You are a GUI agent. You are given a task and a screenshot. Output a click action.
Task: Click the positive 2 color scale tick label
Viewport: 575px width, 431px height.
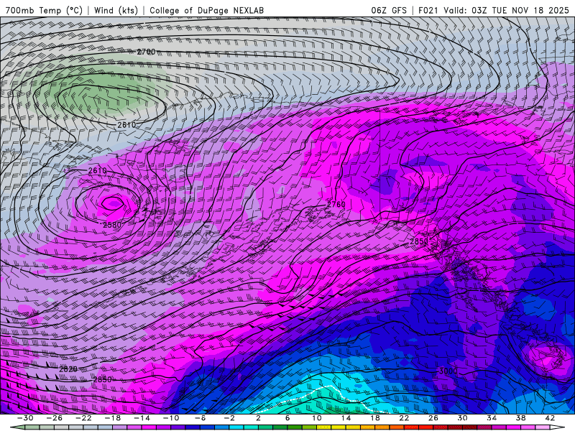(258, 418)
